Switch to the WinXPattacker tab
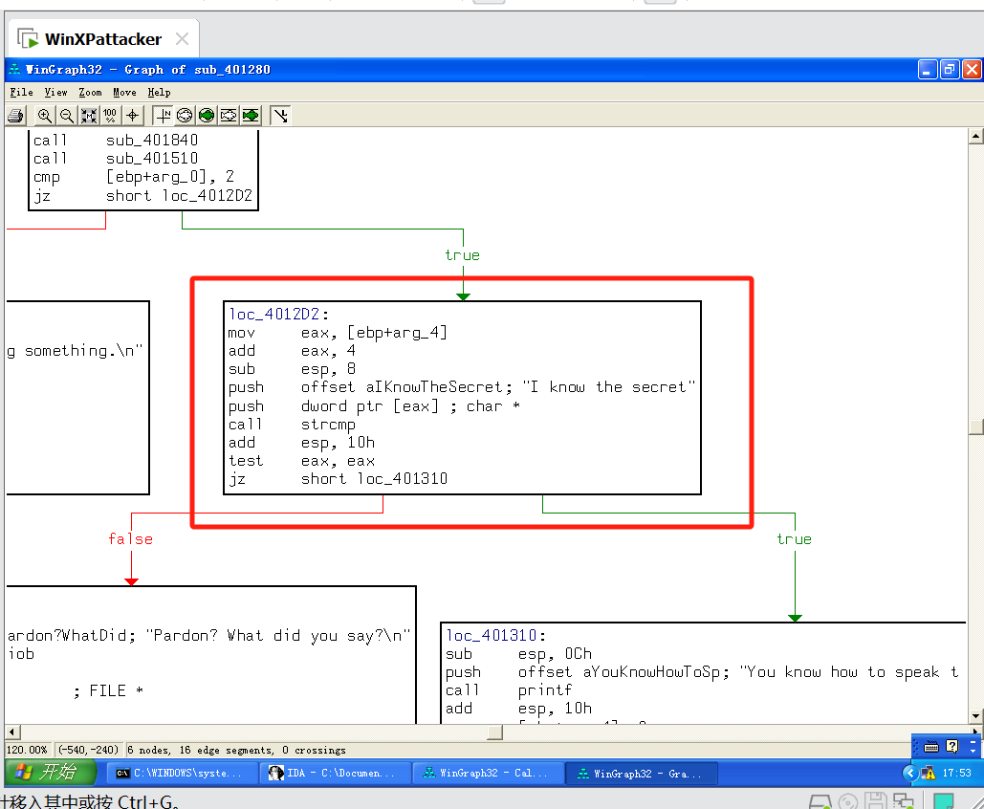 tap(103, 39)
